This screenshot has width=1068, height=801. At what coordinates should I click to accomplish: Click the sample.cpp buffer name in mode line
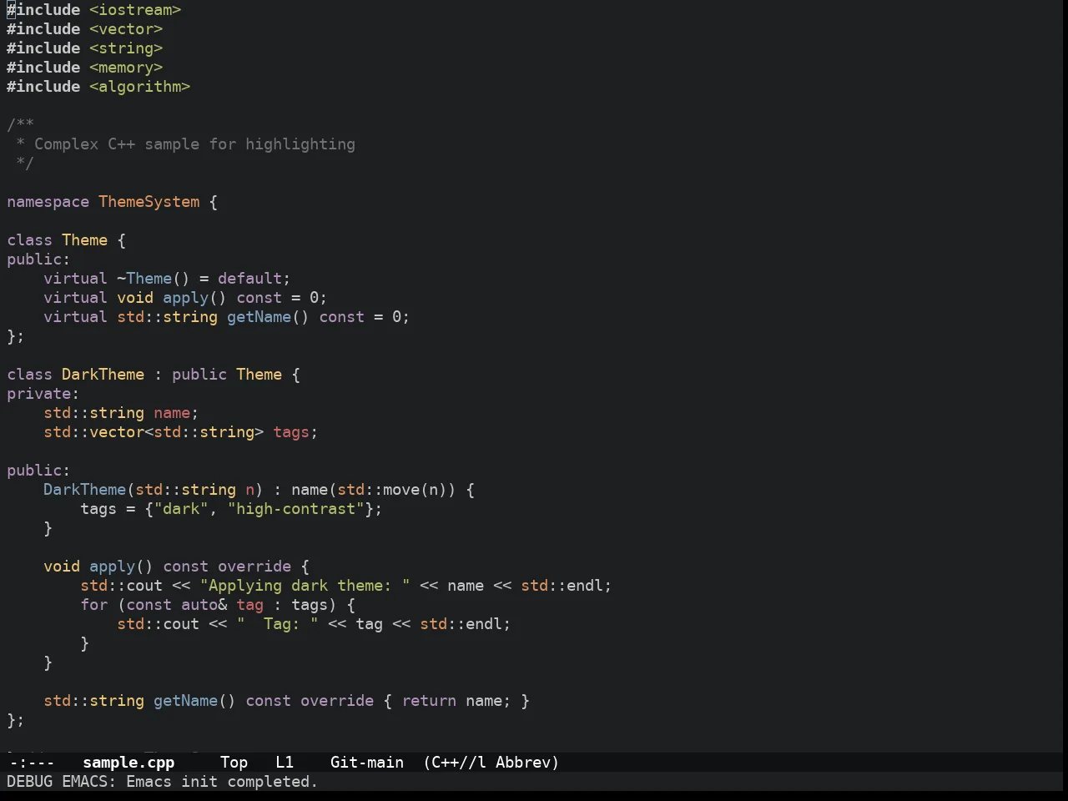(128, 762)
